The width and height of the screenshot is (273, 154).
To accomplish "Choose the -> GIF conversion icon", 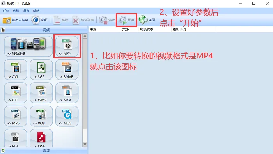I will pos(16,93).
